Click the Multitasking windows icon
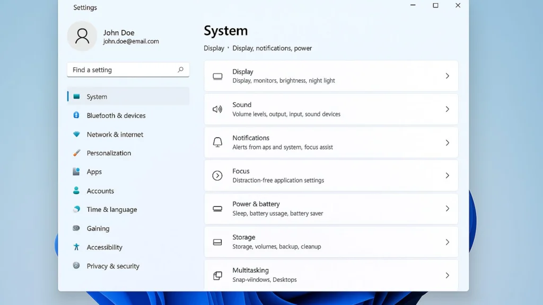This screenshot has width=543, height=305. click(217, 275)
